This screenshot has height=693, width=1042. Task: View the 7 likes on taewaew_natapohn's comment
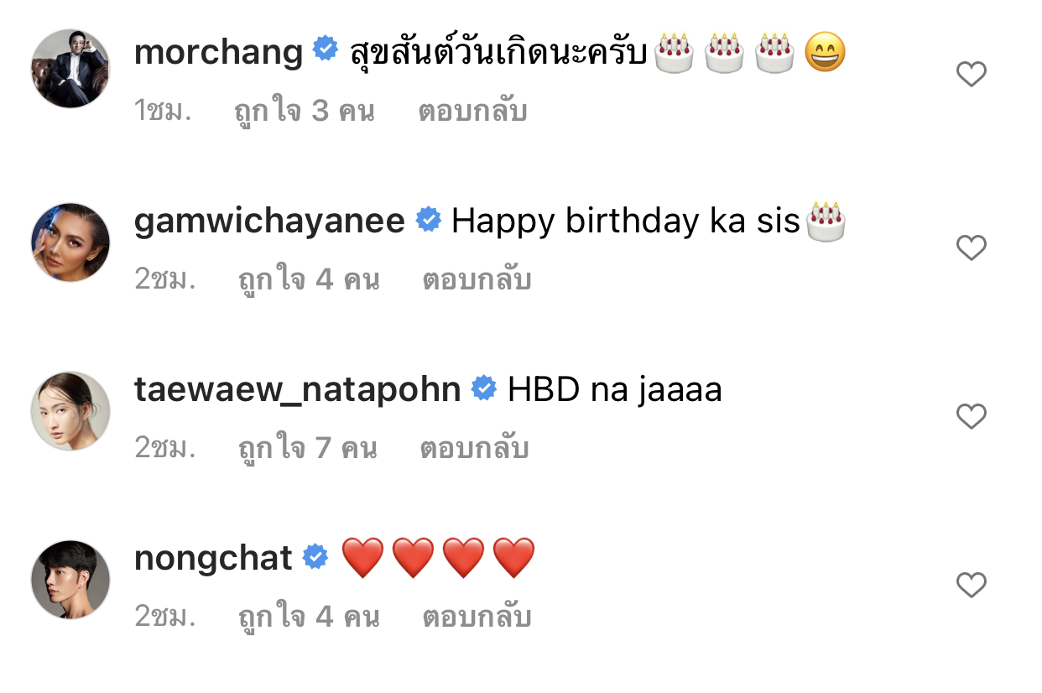(x=306, y=448)
